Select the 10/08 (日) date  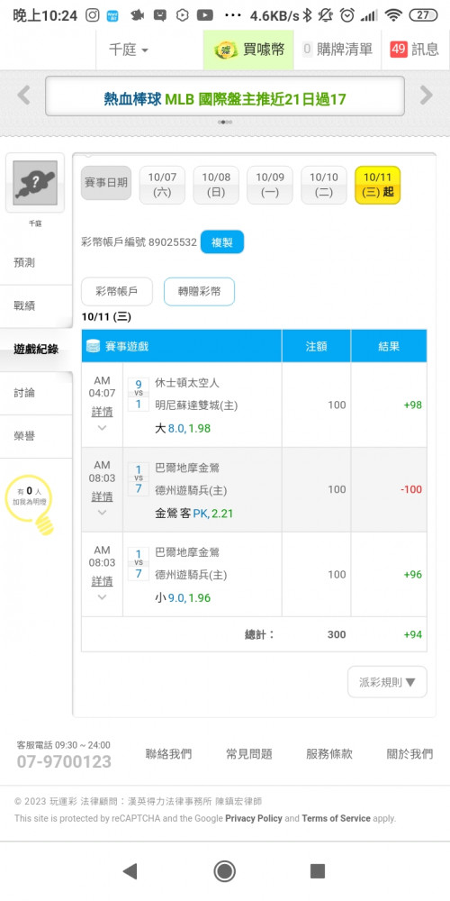(x=216, y=185)
